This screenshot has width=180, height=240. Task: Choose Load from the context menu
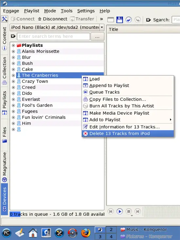pos(128,79)
